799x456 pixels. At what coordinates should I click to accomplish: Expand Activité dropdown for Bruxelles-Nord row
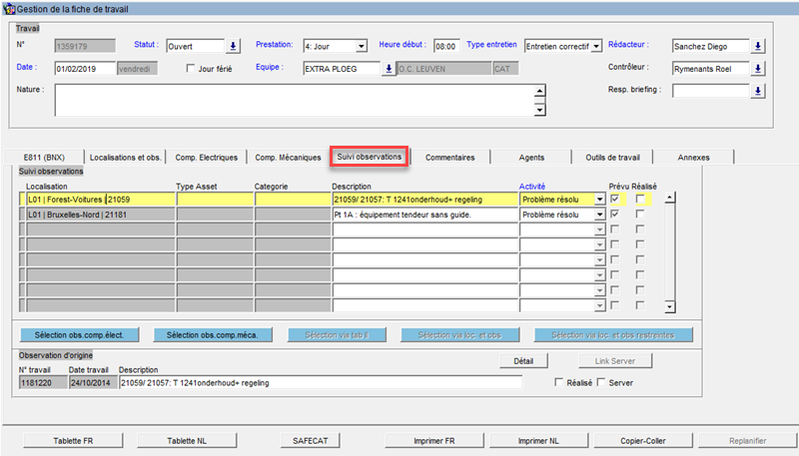600,215
